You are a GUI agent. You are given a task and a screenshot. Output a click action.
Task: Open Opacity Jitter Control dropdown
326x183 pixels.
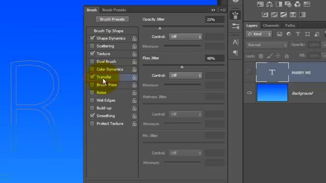point(185,37)
